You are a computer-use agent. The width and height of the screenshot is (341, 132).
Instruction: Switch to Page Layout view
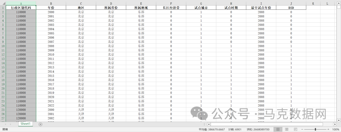286,129
